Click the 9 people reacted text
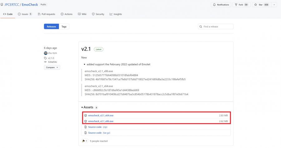Screen dimensions: 281x148 point(99,141)
